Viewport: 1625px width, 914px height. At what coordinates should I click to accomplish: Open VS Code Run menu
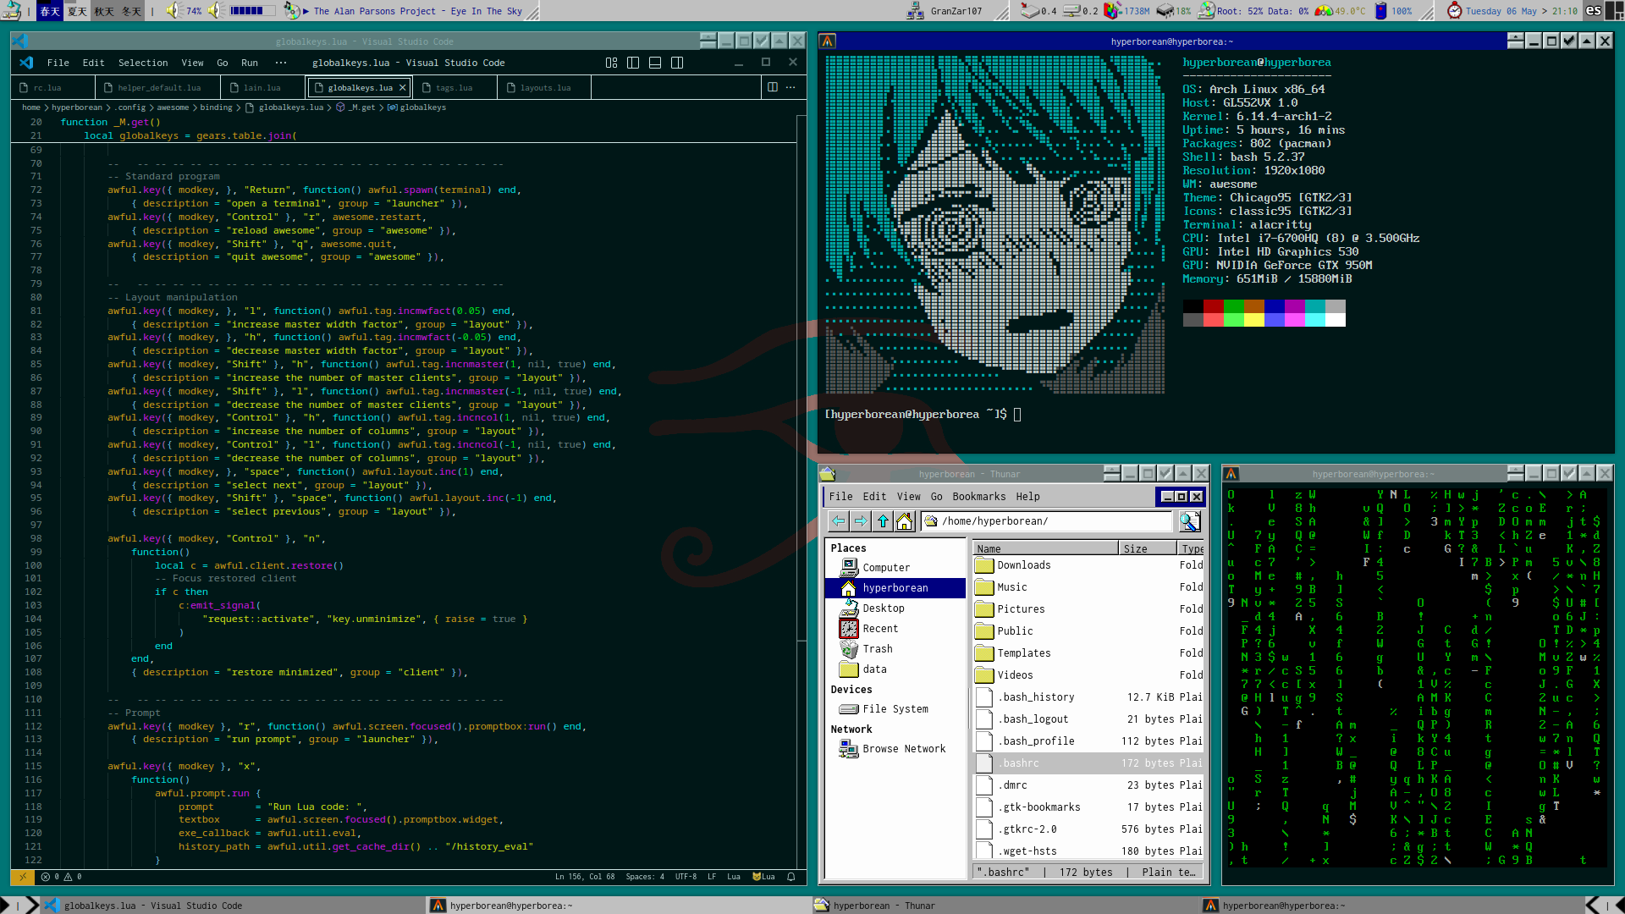[250, 63]
